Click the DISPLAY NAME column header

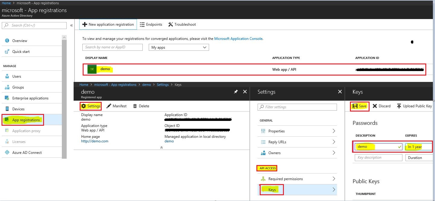[x=96, y=58]
